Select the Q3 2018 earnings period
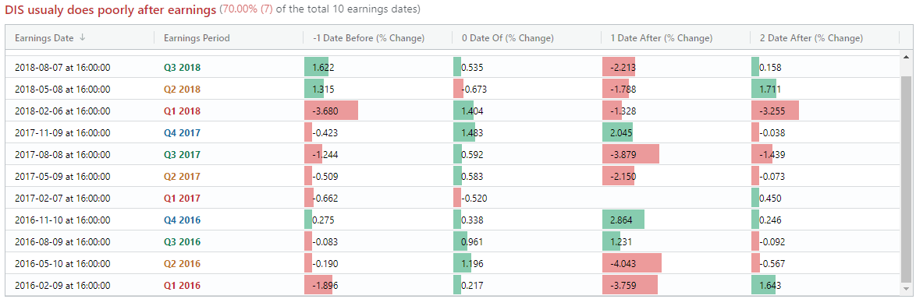916x299 pixels. coord(183,68)
